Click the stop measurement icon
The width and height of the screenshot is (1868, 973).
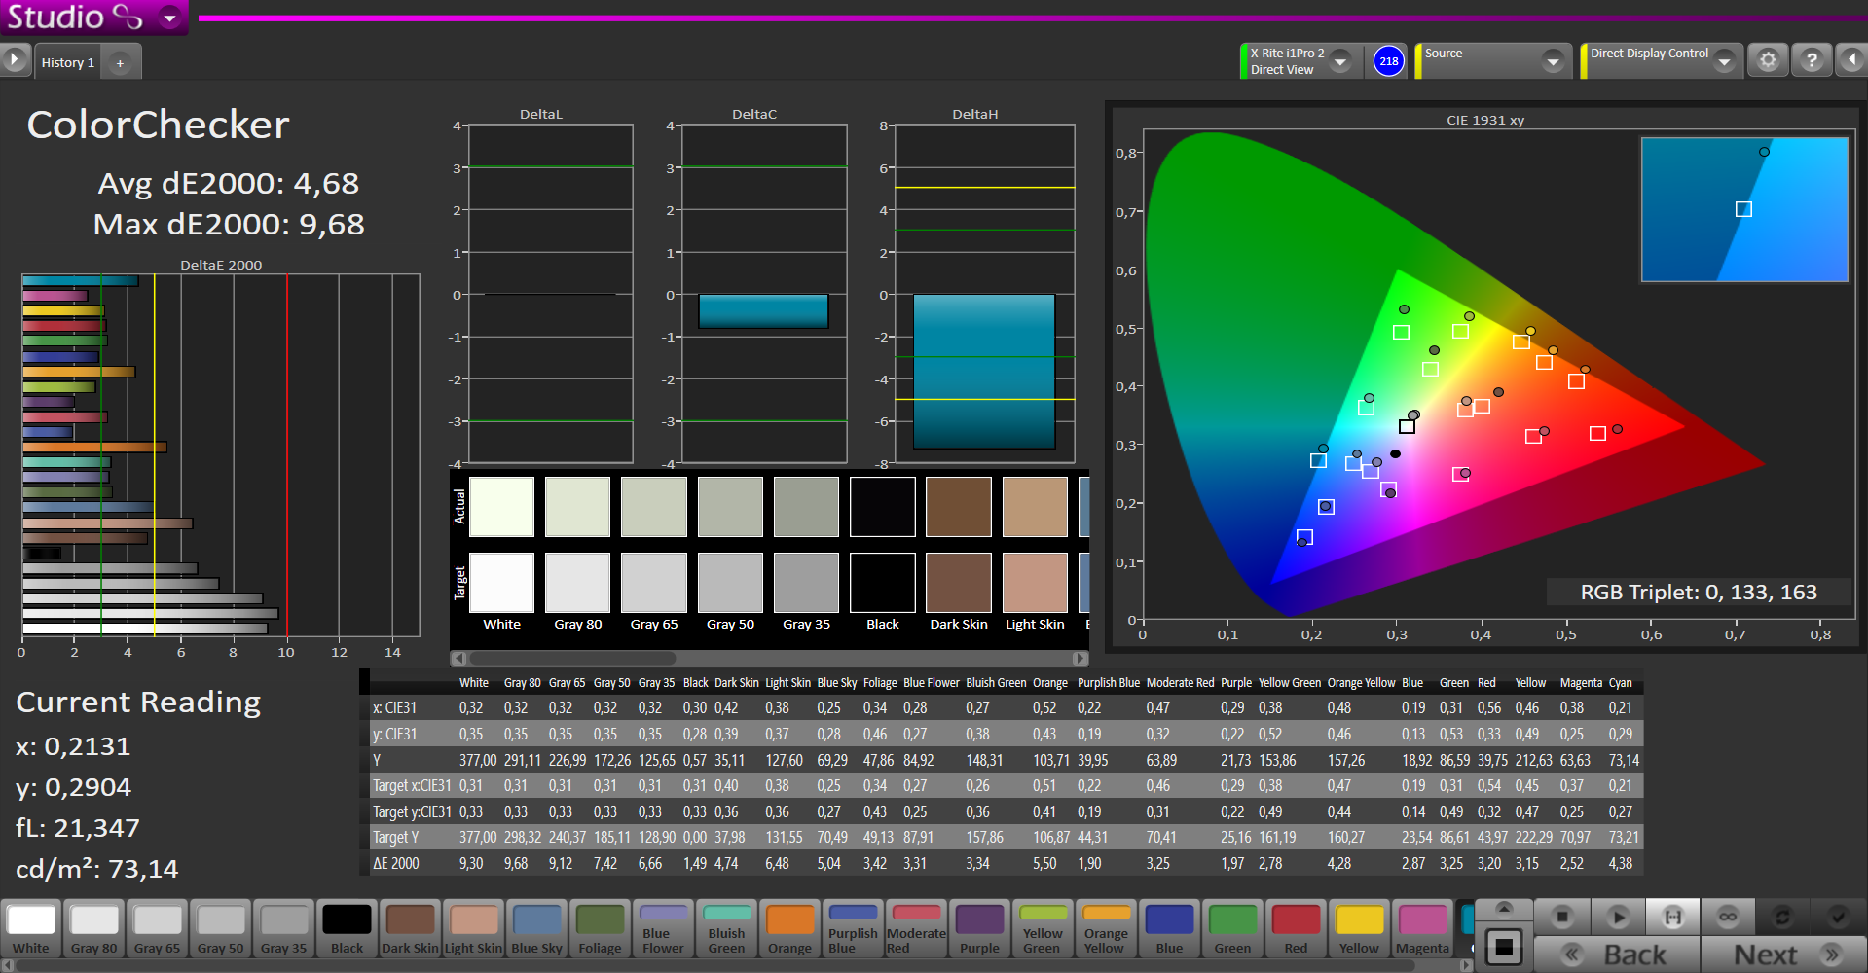pos(1562,917)
